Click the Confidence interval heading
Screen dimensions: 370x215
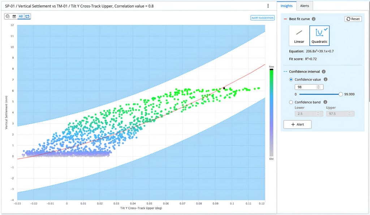coord(304,71)
